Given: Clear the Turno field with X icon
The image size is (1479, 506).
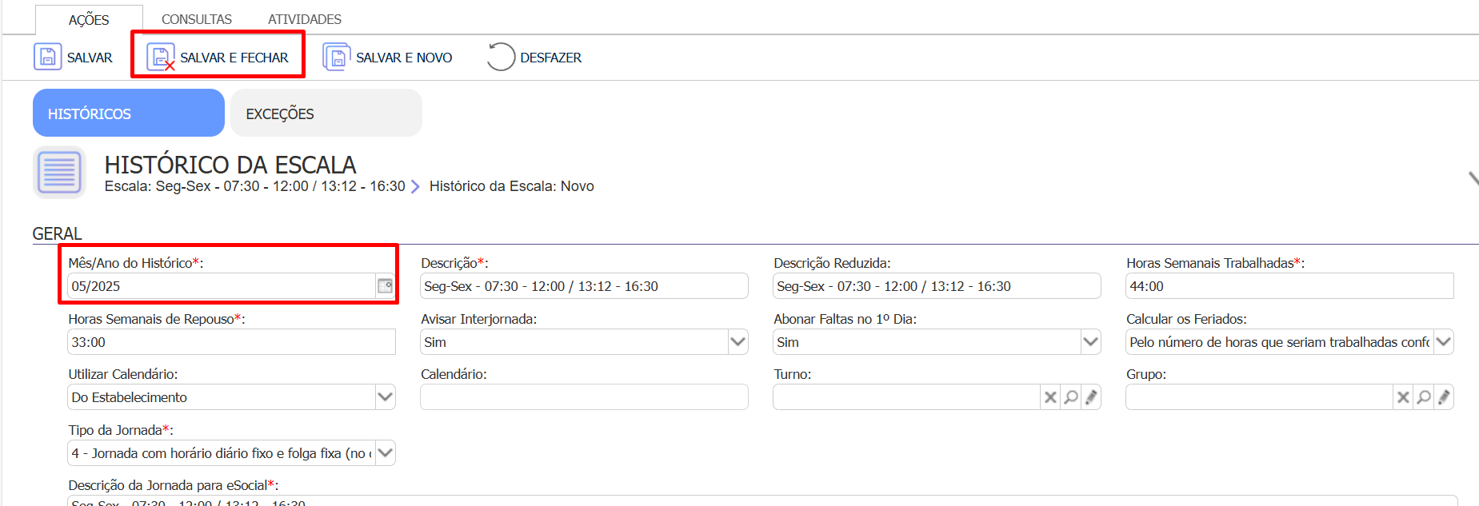Looking at the screenshot, I should 1050,397.
